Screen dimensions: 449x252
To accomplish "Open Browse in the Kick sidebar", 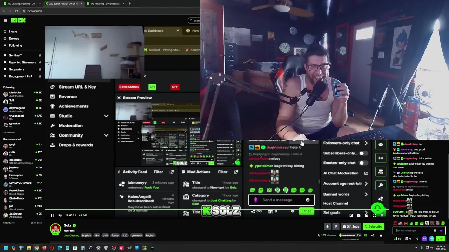I will click(14, 38).
